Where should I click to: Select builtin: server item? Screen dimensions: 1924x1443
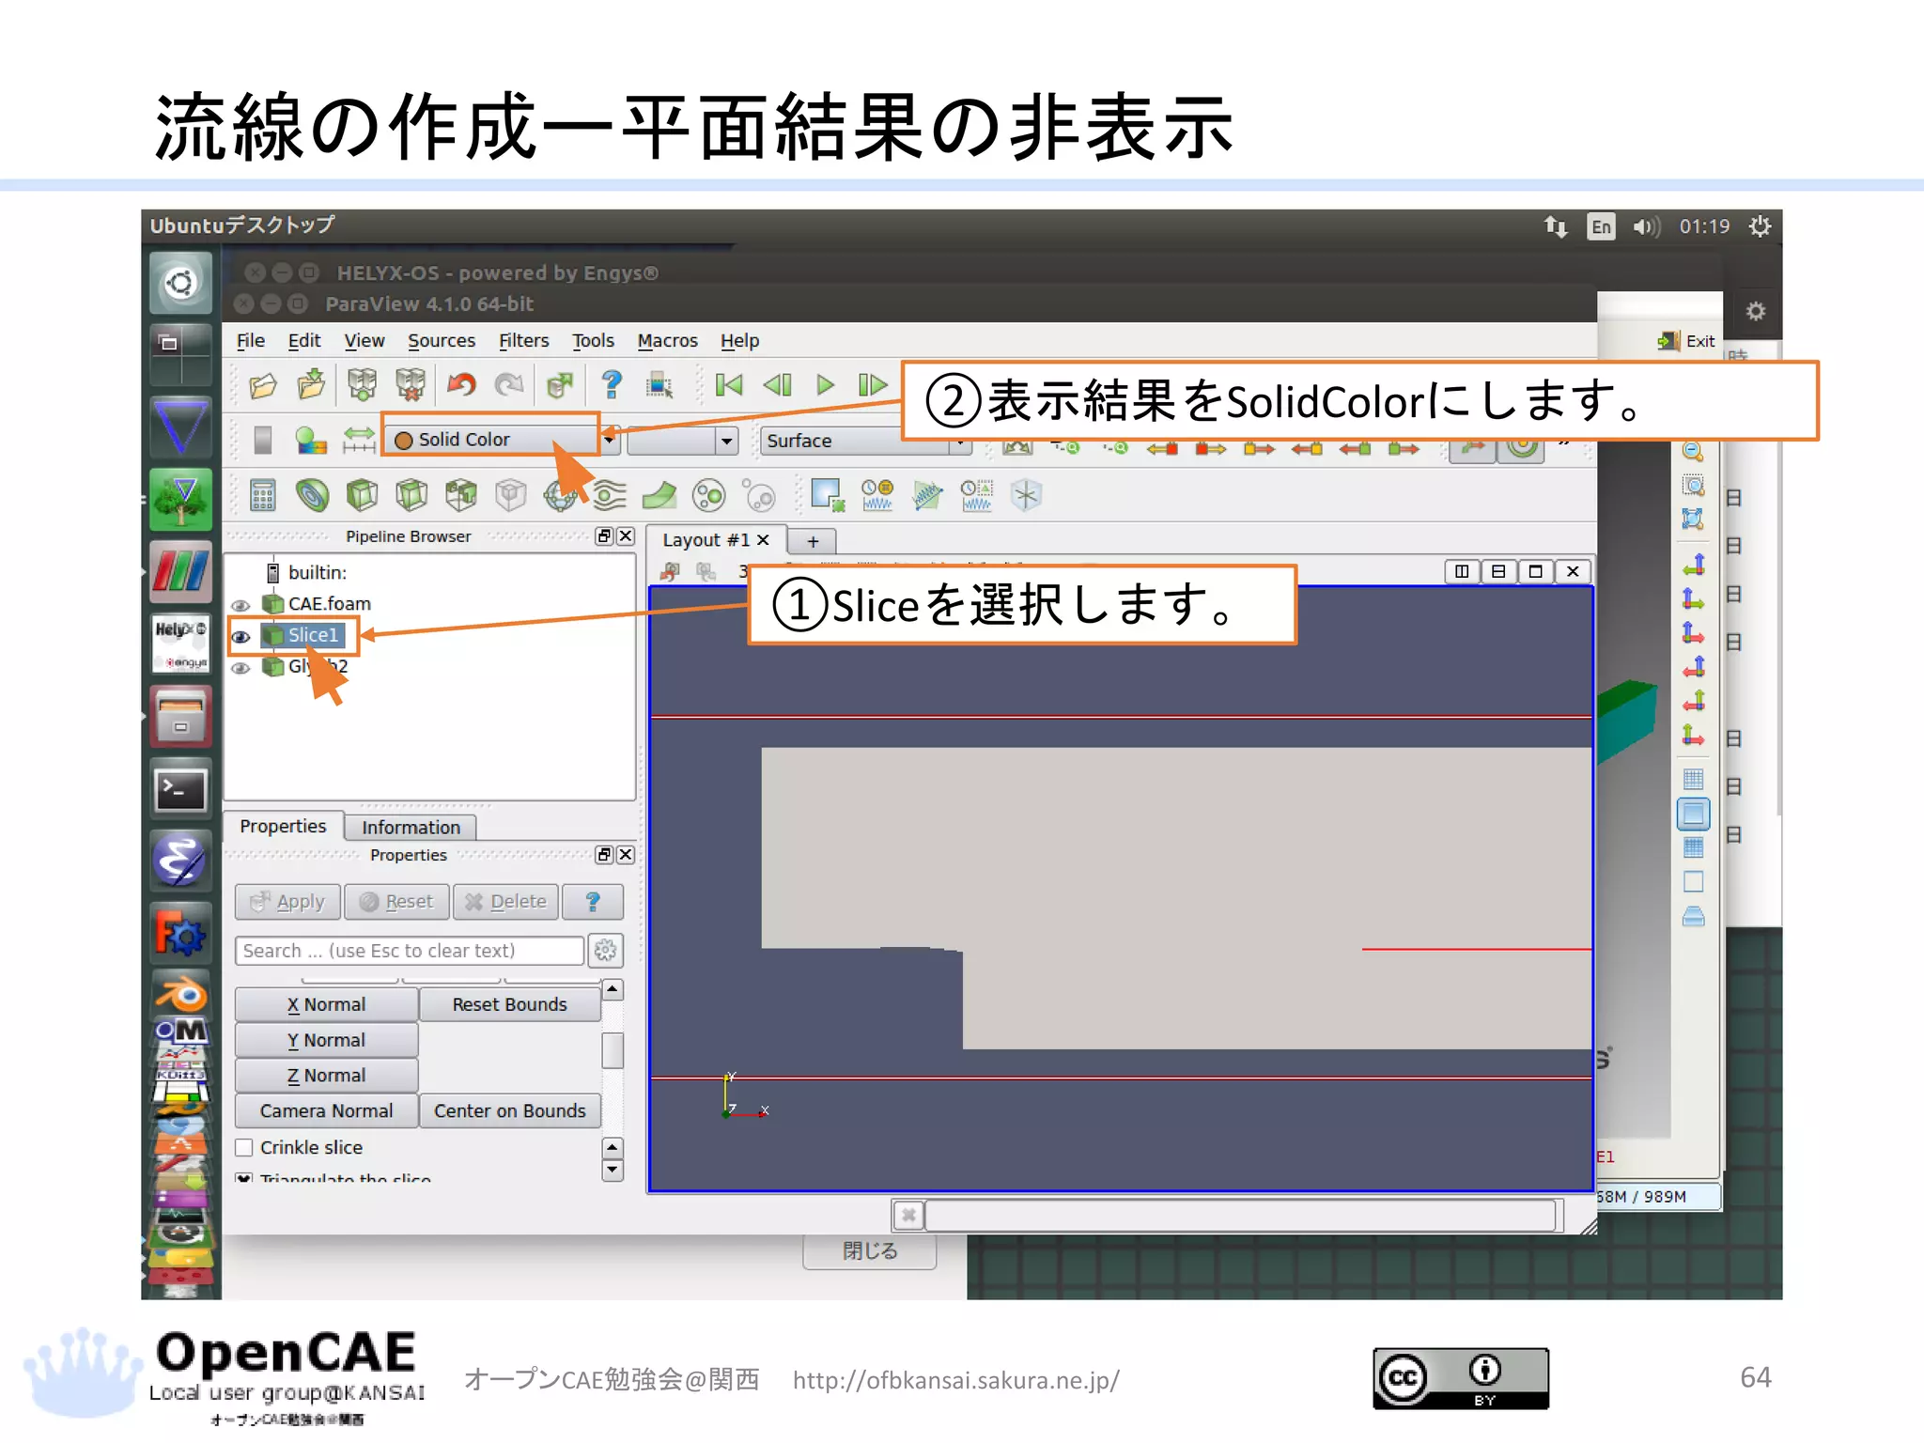pyautogui.click(x=317, y=572)
